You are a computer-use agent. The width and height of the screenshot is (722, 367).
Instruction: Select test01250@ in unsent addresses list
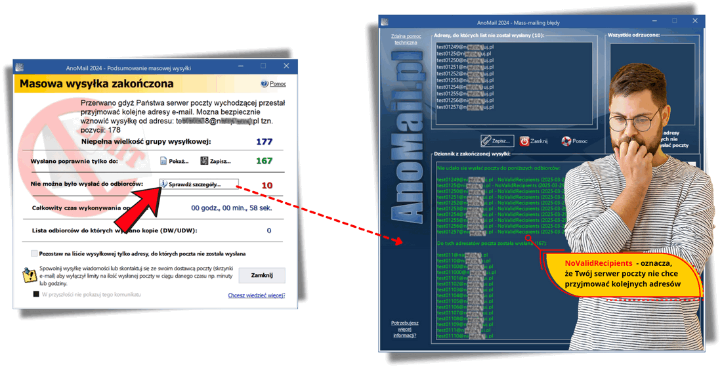pyautogui.click(x=465, y=60)
